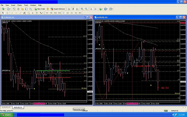Image resolution: width=187 pixels, height=117 pixels.
Task: Open the New Chart dropdown
Action: 3,9
